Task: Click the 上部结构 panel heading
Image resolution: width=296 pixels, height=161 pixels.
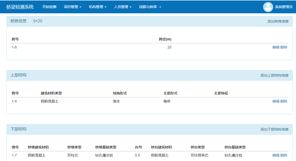Action: 18,75
